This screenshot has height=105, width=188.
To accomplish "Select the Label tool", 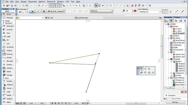I will [8, 36].
